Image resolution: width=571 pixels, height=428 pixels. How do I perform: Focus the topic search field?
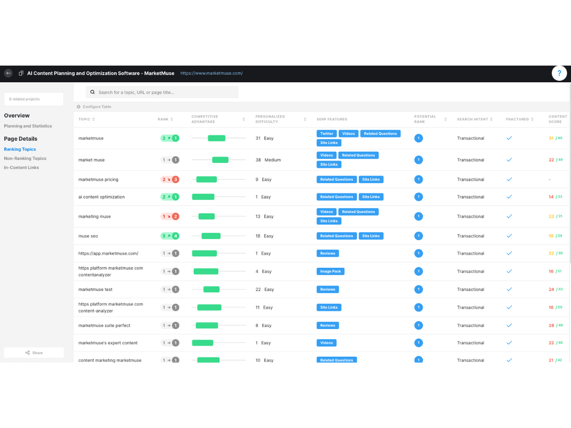(162, 92)
